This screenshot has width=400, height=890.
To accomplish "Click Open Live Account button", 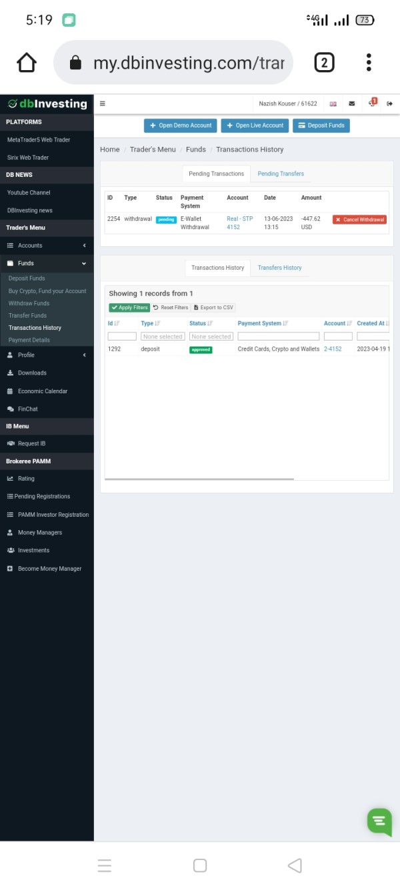I will coord(255,126).
